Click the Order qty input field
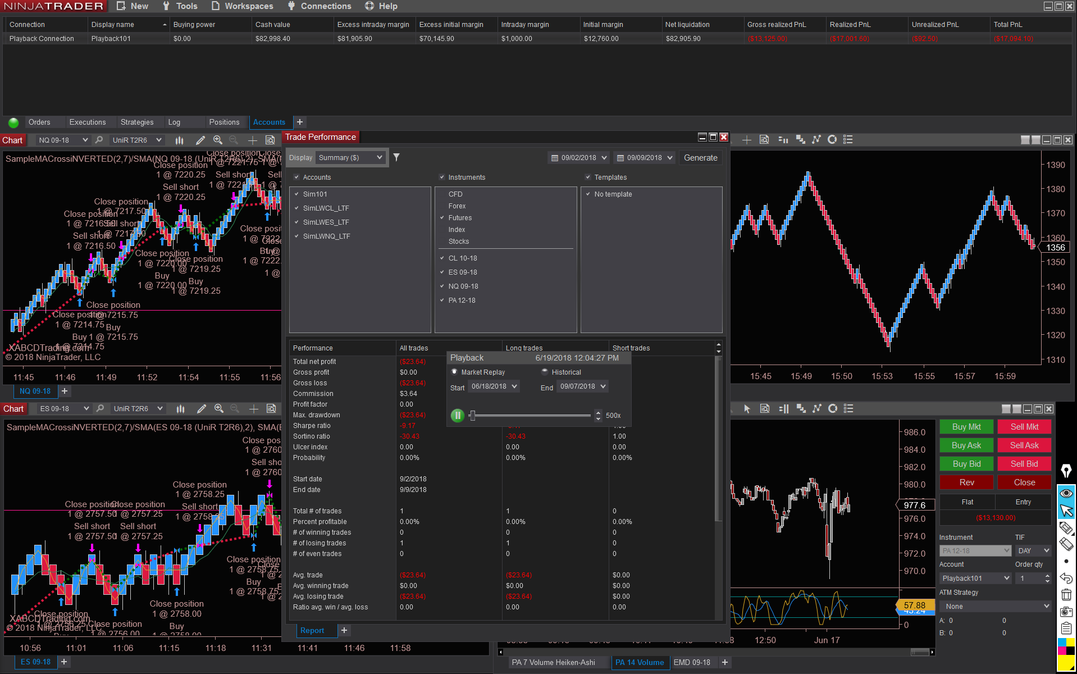Screen dimensions: 1077x674 (1030, 578)
